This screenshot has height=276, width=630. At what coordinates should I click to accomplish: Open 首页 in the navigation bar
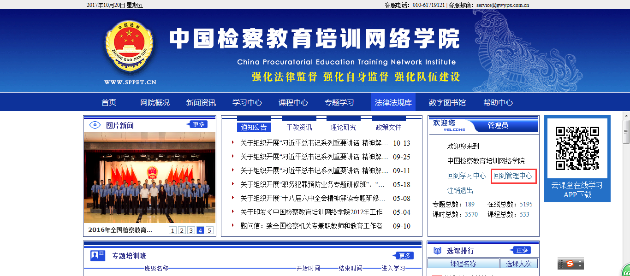[x=109, y=102]
